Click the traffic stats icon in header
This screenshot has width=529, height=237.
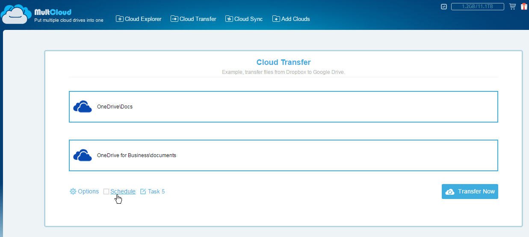coord(444,6)
